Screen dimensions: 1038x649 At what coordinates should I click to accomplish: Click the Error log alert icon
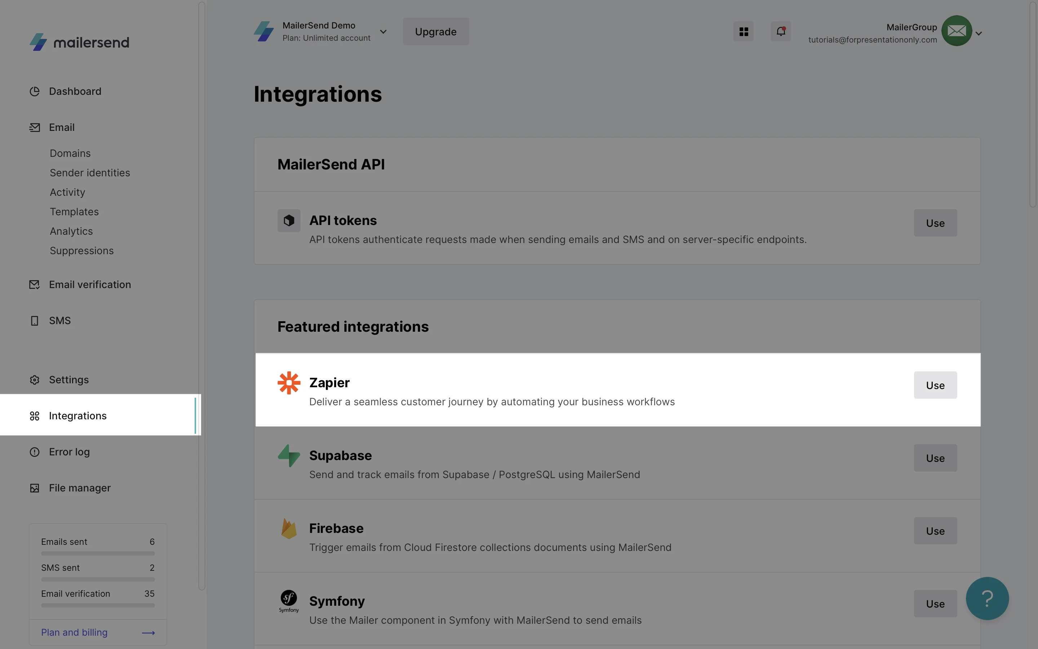pyautogui.click(x=34, y=452)
